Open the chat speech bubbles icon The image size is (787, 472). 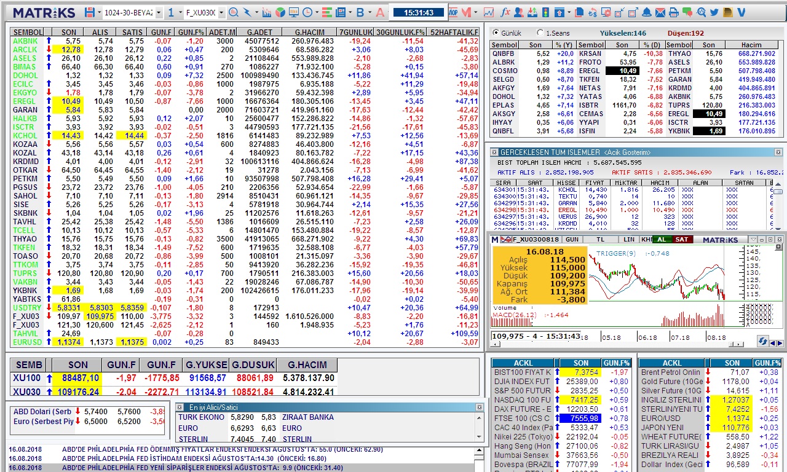tap(687, 12)
